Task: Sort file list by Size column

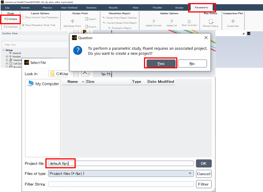Action: [x=108, y=81]
